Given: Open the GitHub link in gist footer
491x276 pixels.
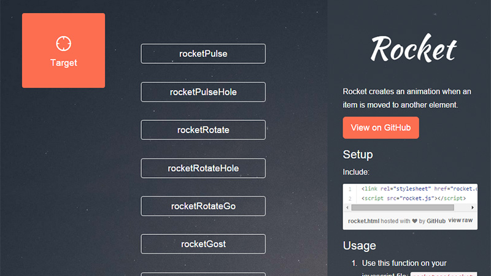Looking at the screenshot, I should pos(436,221).
